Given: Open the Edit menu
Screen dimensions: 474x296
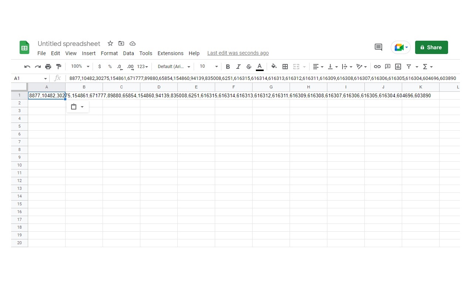Looking at the screenshot, I should 56,53.
